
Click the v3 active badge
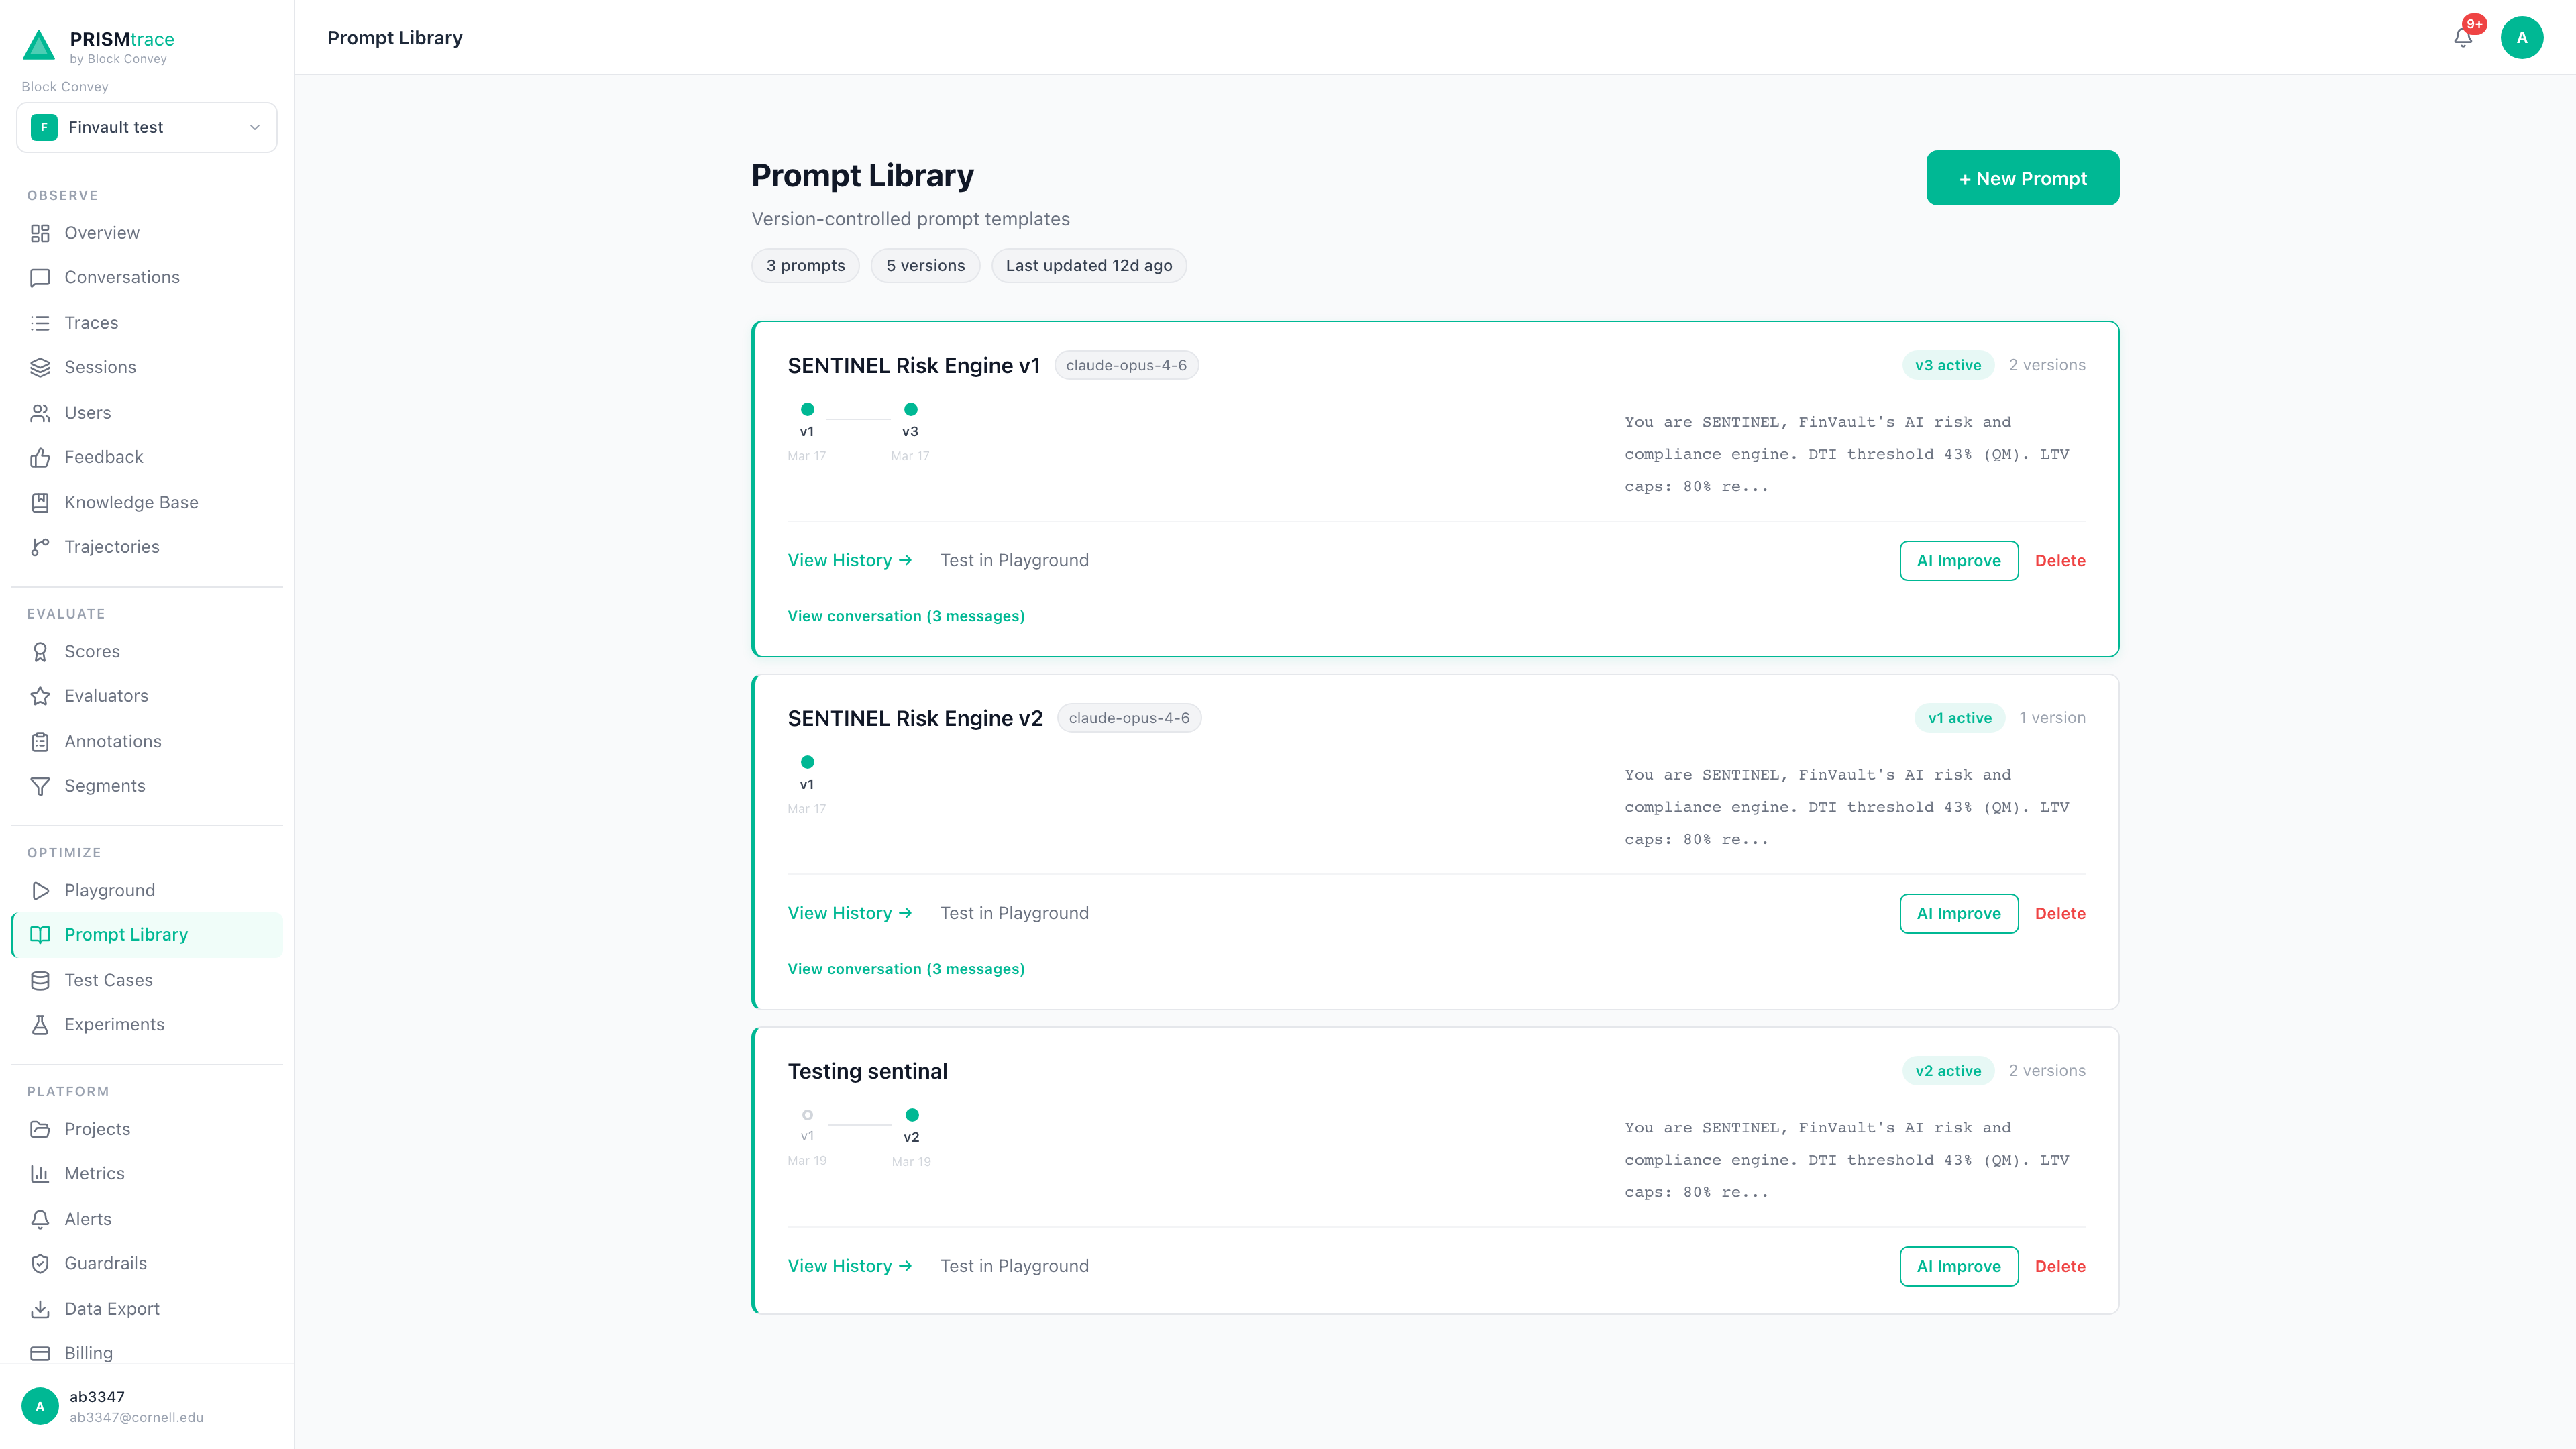click(1947, 365)
